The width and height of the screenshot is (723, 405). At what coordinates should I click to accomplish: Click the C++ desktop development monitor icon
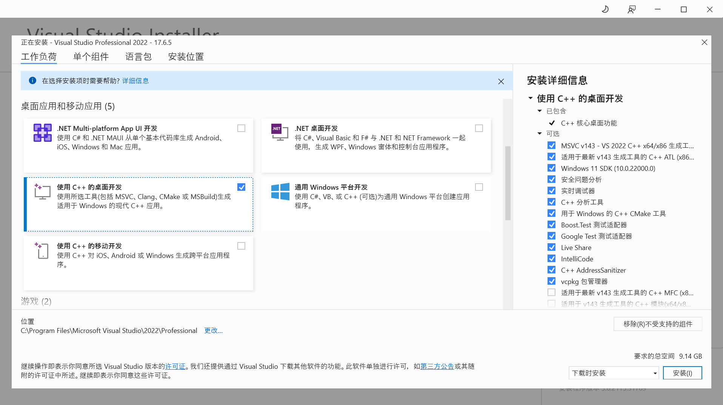(x=42, y=192)
